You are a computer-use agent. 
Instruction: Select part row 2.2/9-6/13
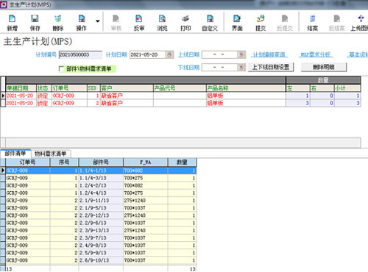[101, 223]
